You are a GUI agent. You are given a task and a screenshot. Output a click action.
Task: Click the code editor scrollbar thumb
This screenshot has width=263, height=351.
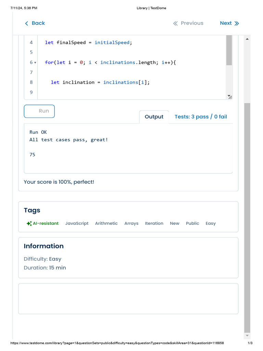(x=229, y=50)
